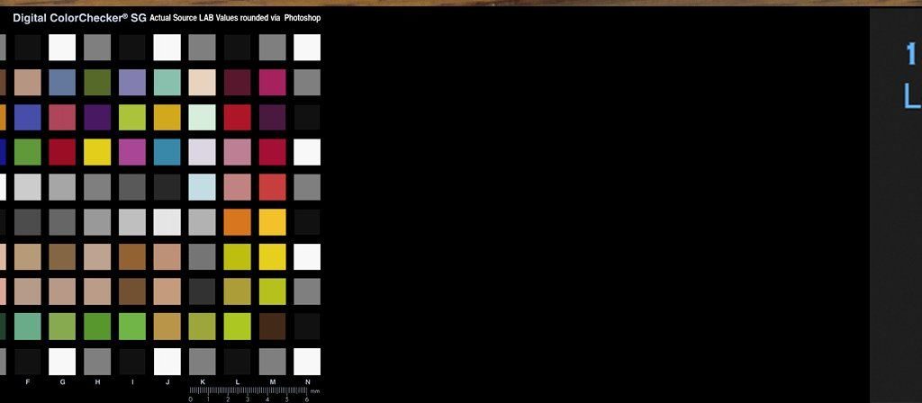922x403 pixels.
Task: Click the olive green swatch in column H
Action: (96, 82)
